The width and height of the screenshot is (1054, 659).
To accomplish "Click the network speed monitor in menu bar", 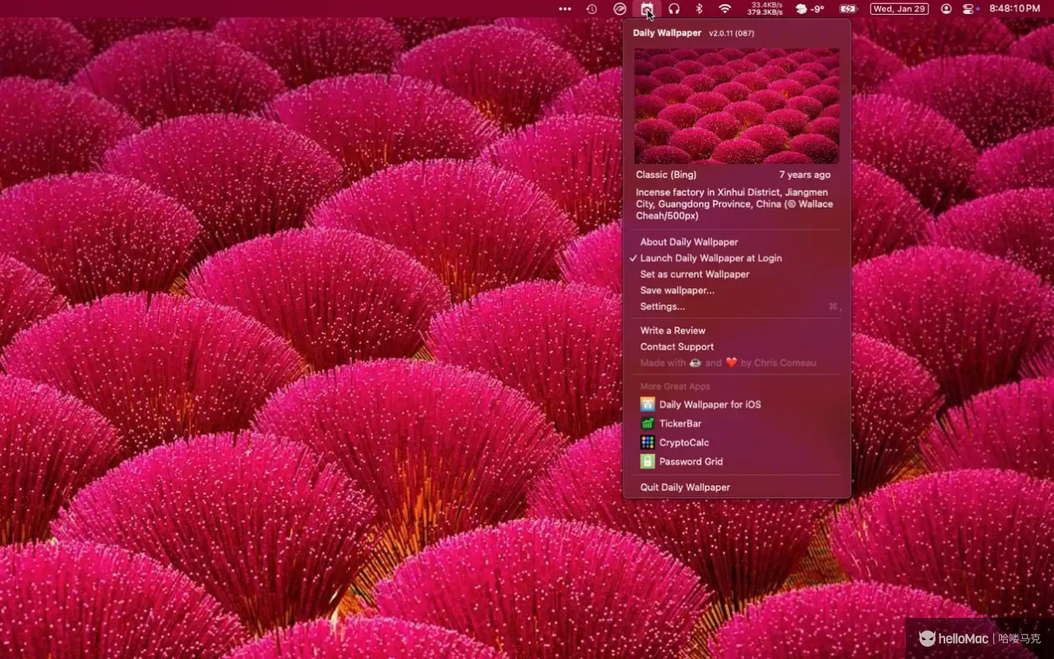I will pos(765,9).
